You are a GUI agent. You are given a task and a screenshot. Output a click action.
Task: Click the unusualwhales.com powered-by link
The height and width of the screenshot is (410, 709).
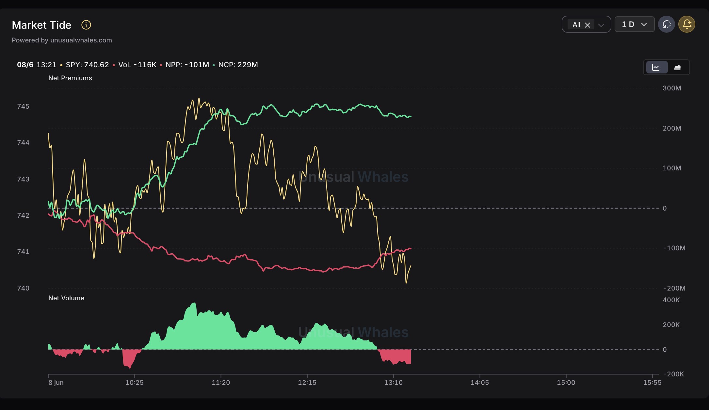click(x=81, y=40)
